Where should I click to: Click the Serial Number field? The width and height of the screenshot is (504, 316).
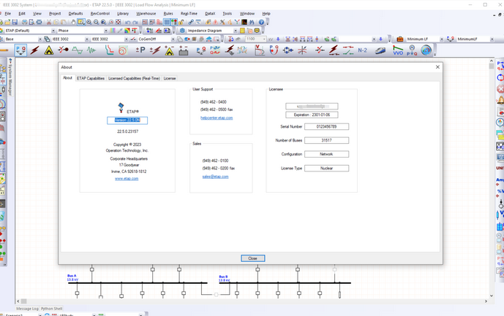[x=326, y=126]
